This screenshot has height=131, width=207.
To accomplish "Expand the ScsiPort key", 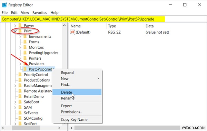I will pos(15,124).
